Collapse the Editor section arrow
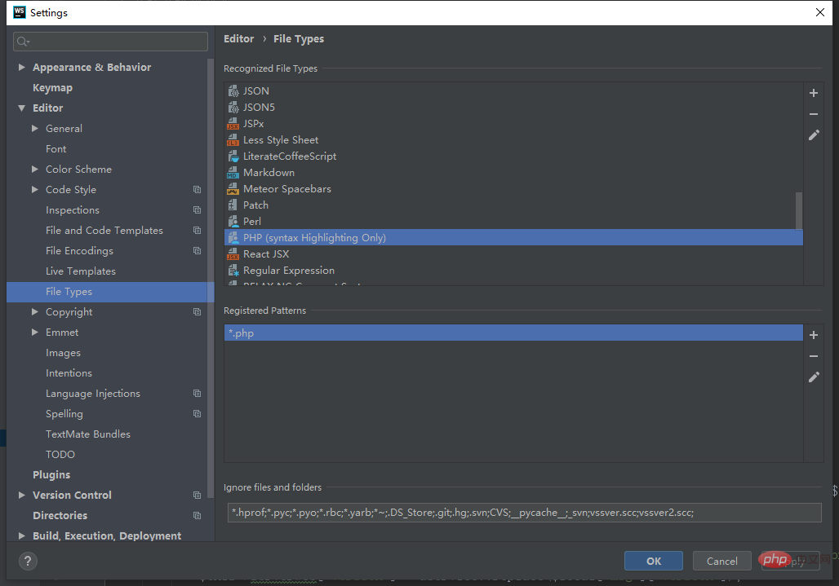Image resolution: width=839 pixels, height=586 pixels. pos(21,108)
